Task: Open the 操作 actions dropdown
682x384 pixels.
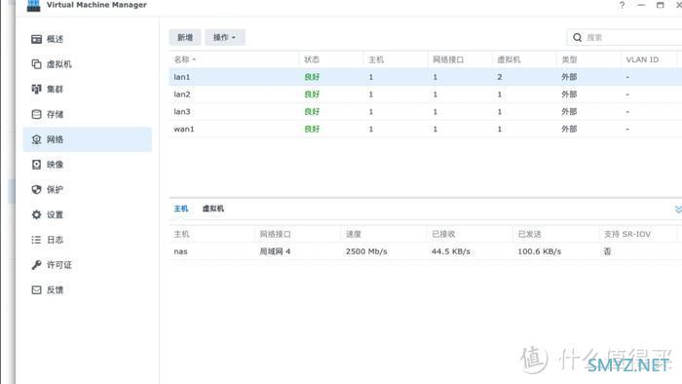Action: (225, 37)
